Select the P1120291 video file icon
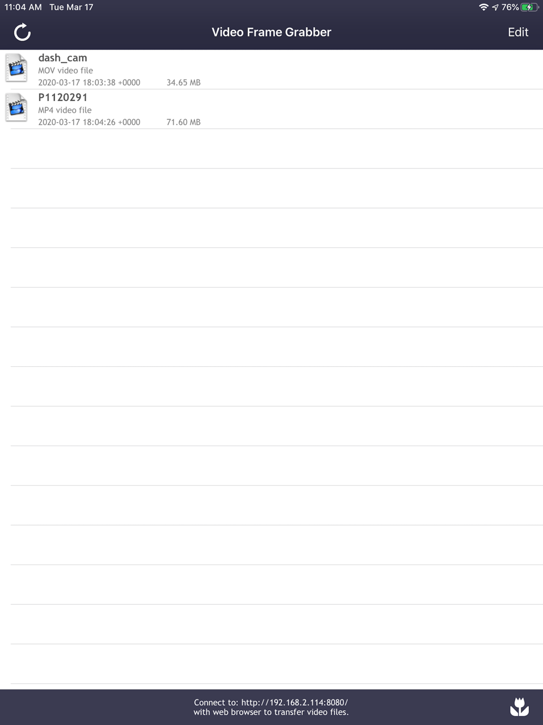 click(16, 108)
